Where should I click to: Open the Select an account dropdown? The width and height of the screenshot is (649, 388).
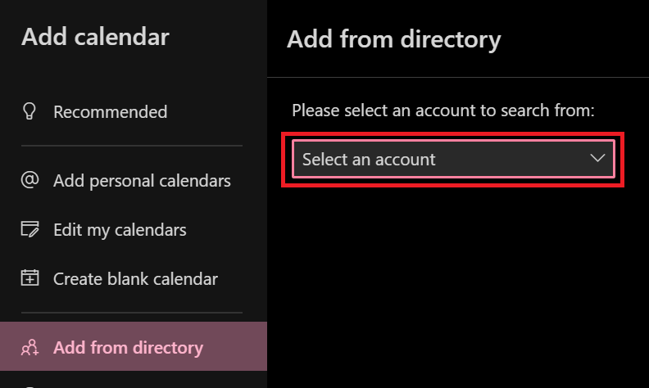(x=453, y=160)
